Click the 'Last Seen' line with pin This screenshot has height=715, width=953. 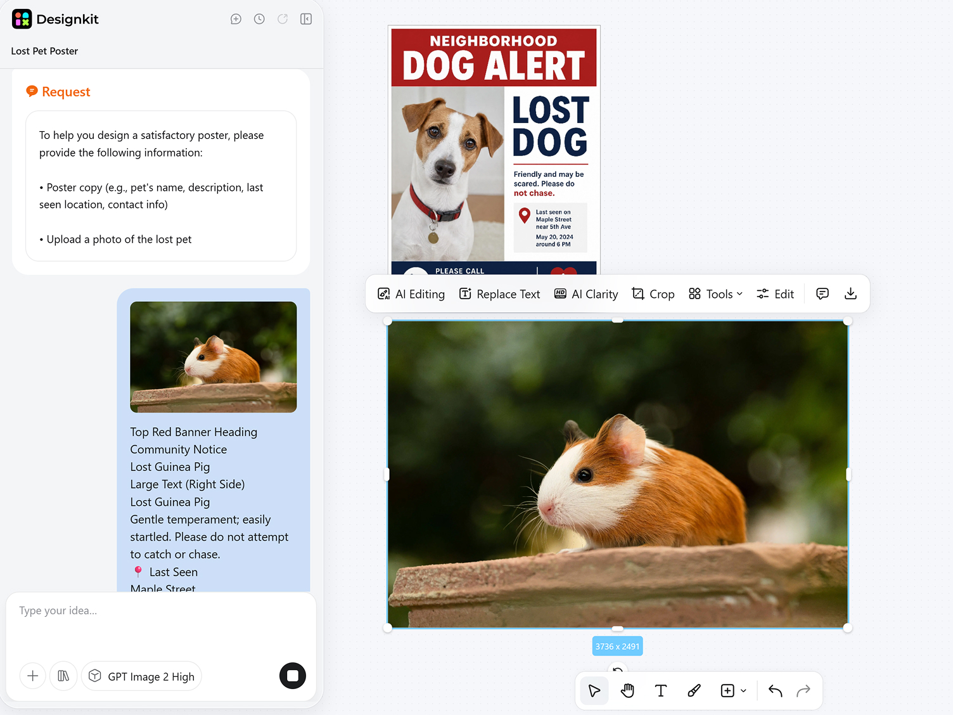(165, 572)
